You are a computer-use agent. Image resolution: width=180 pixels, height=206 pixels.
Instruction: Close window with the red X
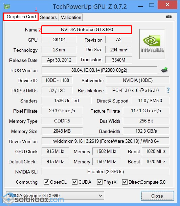(167, 5)
